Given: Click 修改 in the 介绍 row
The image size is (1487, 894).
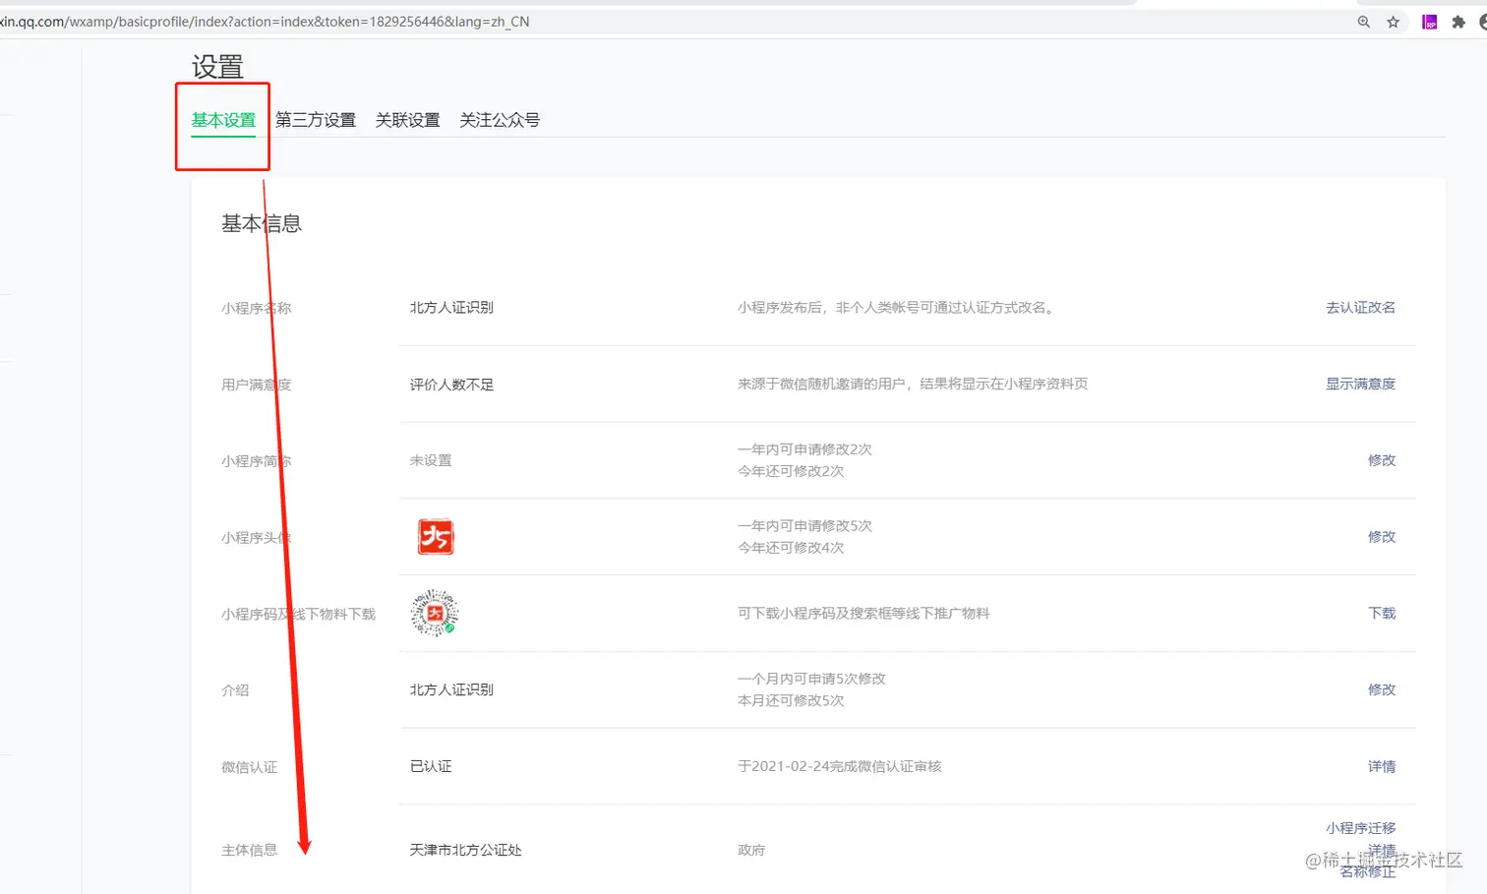Looking at the screenshot, I should tap(1382, 690).
